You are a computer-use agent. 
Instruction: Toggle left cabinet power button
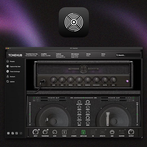point(34,98)
